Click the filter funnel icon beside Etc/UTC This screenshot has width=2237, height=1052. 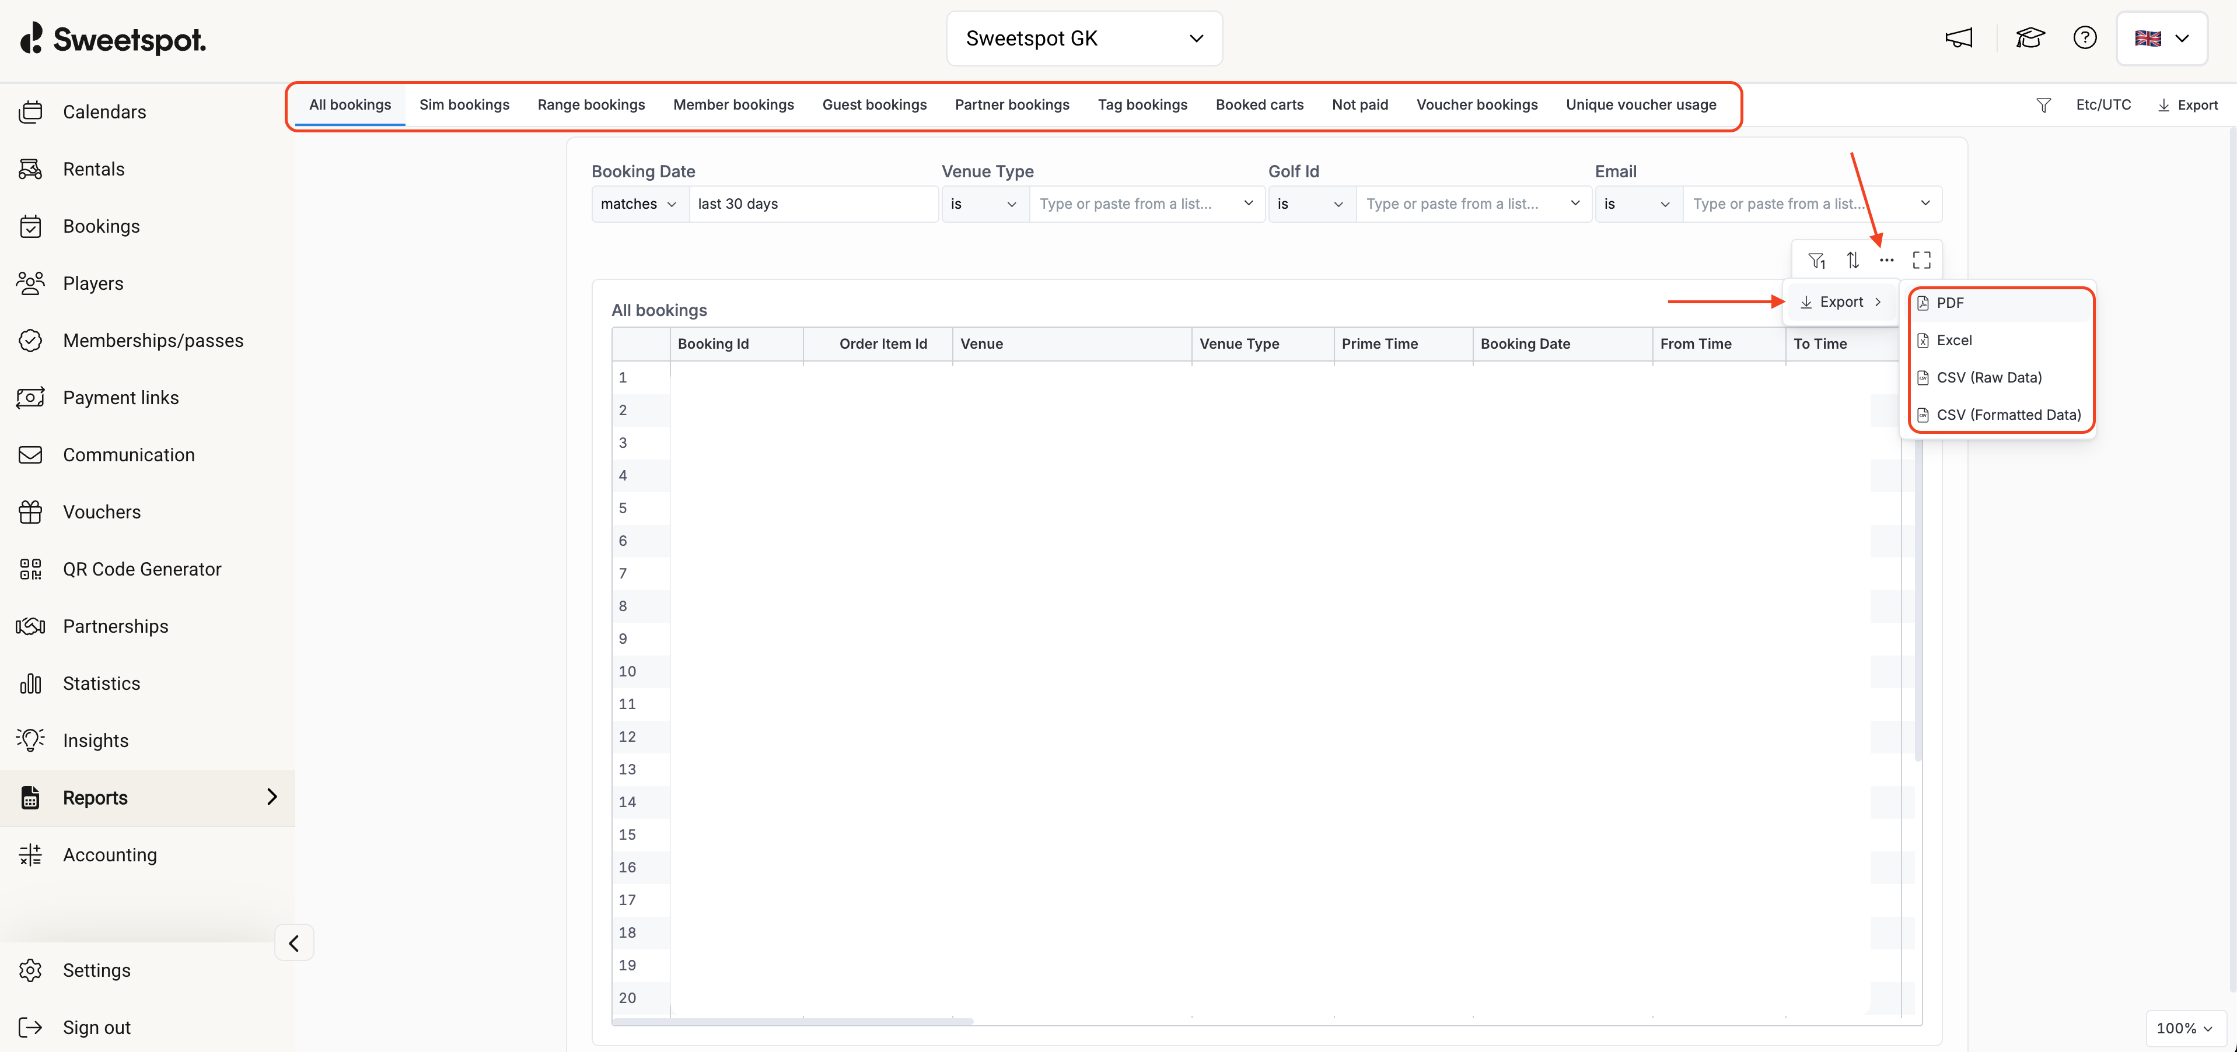pyautogui.click(x=2043, y=105)
